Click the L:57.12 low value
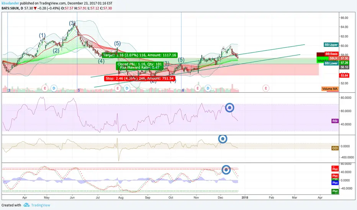This screenshot has width=357, height=210. coord(93,8)
